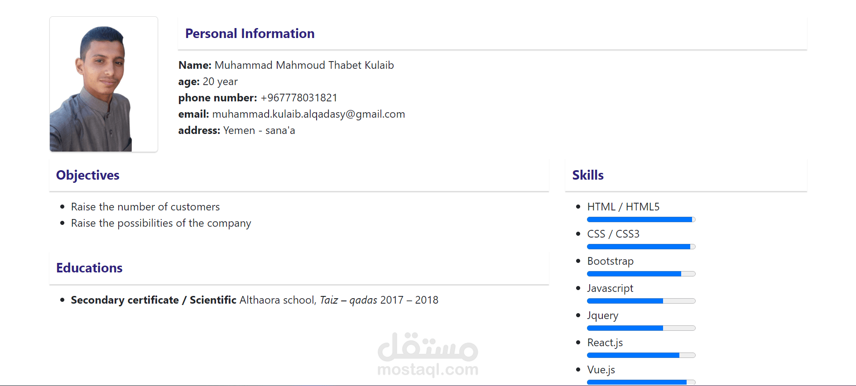Click the Skills section heading

(x=588, y=175)
